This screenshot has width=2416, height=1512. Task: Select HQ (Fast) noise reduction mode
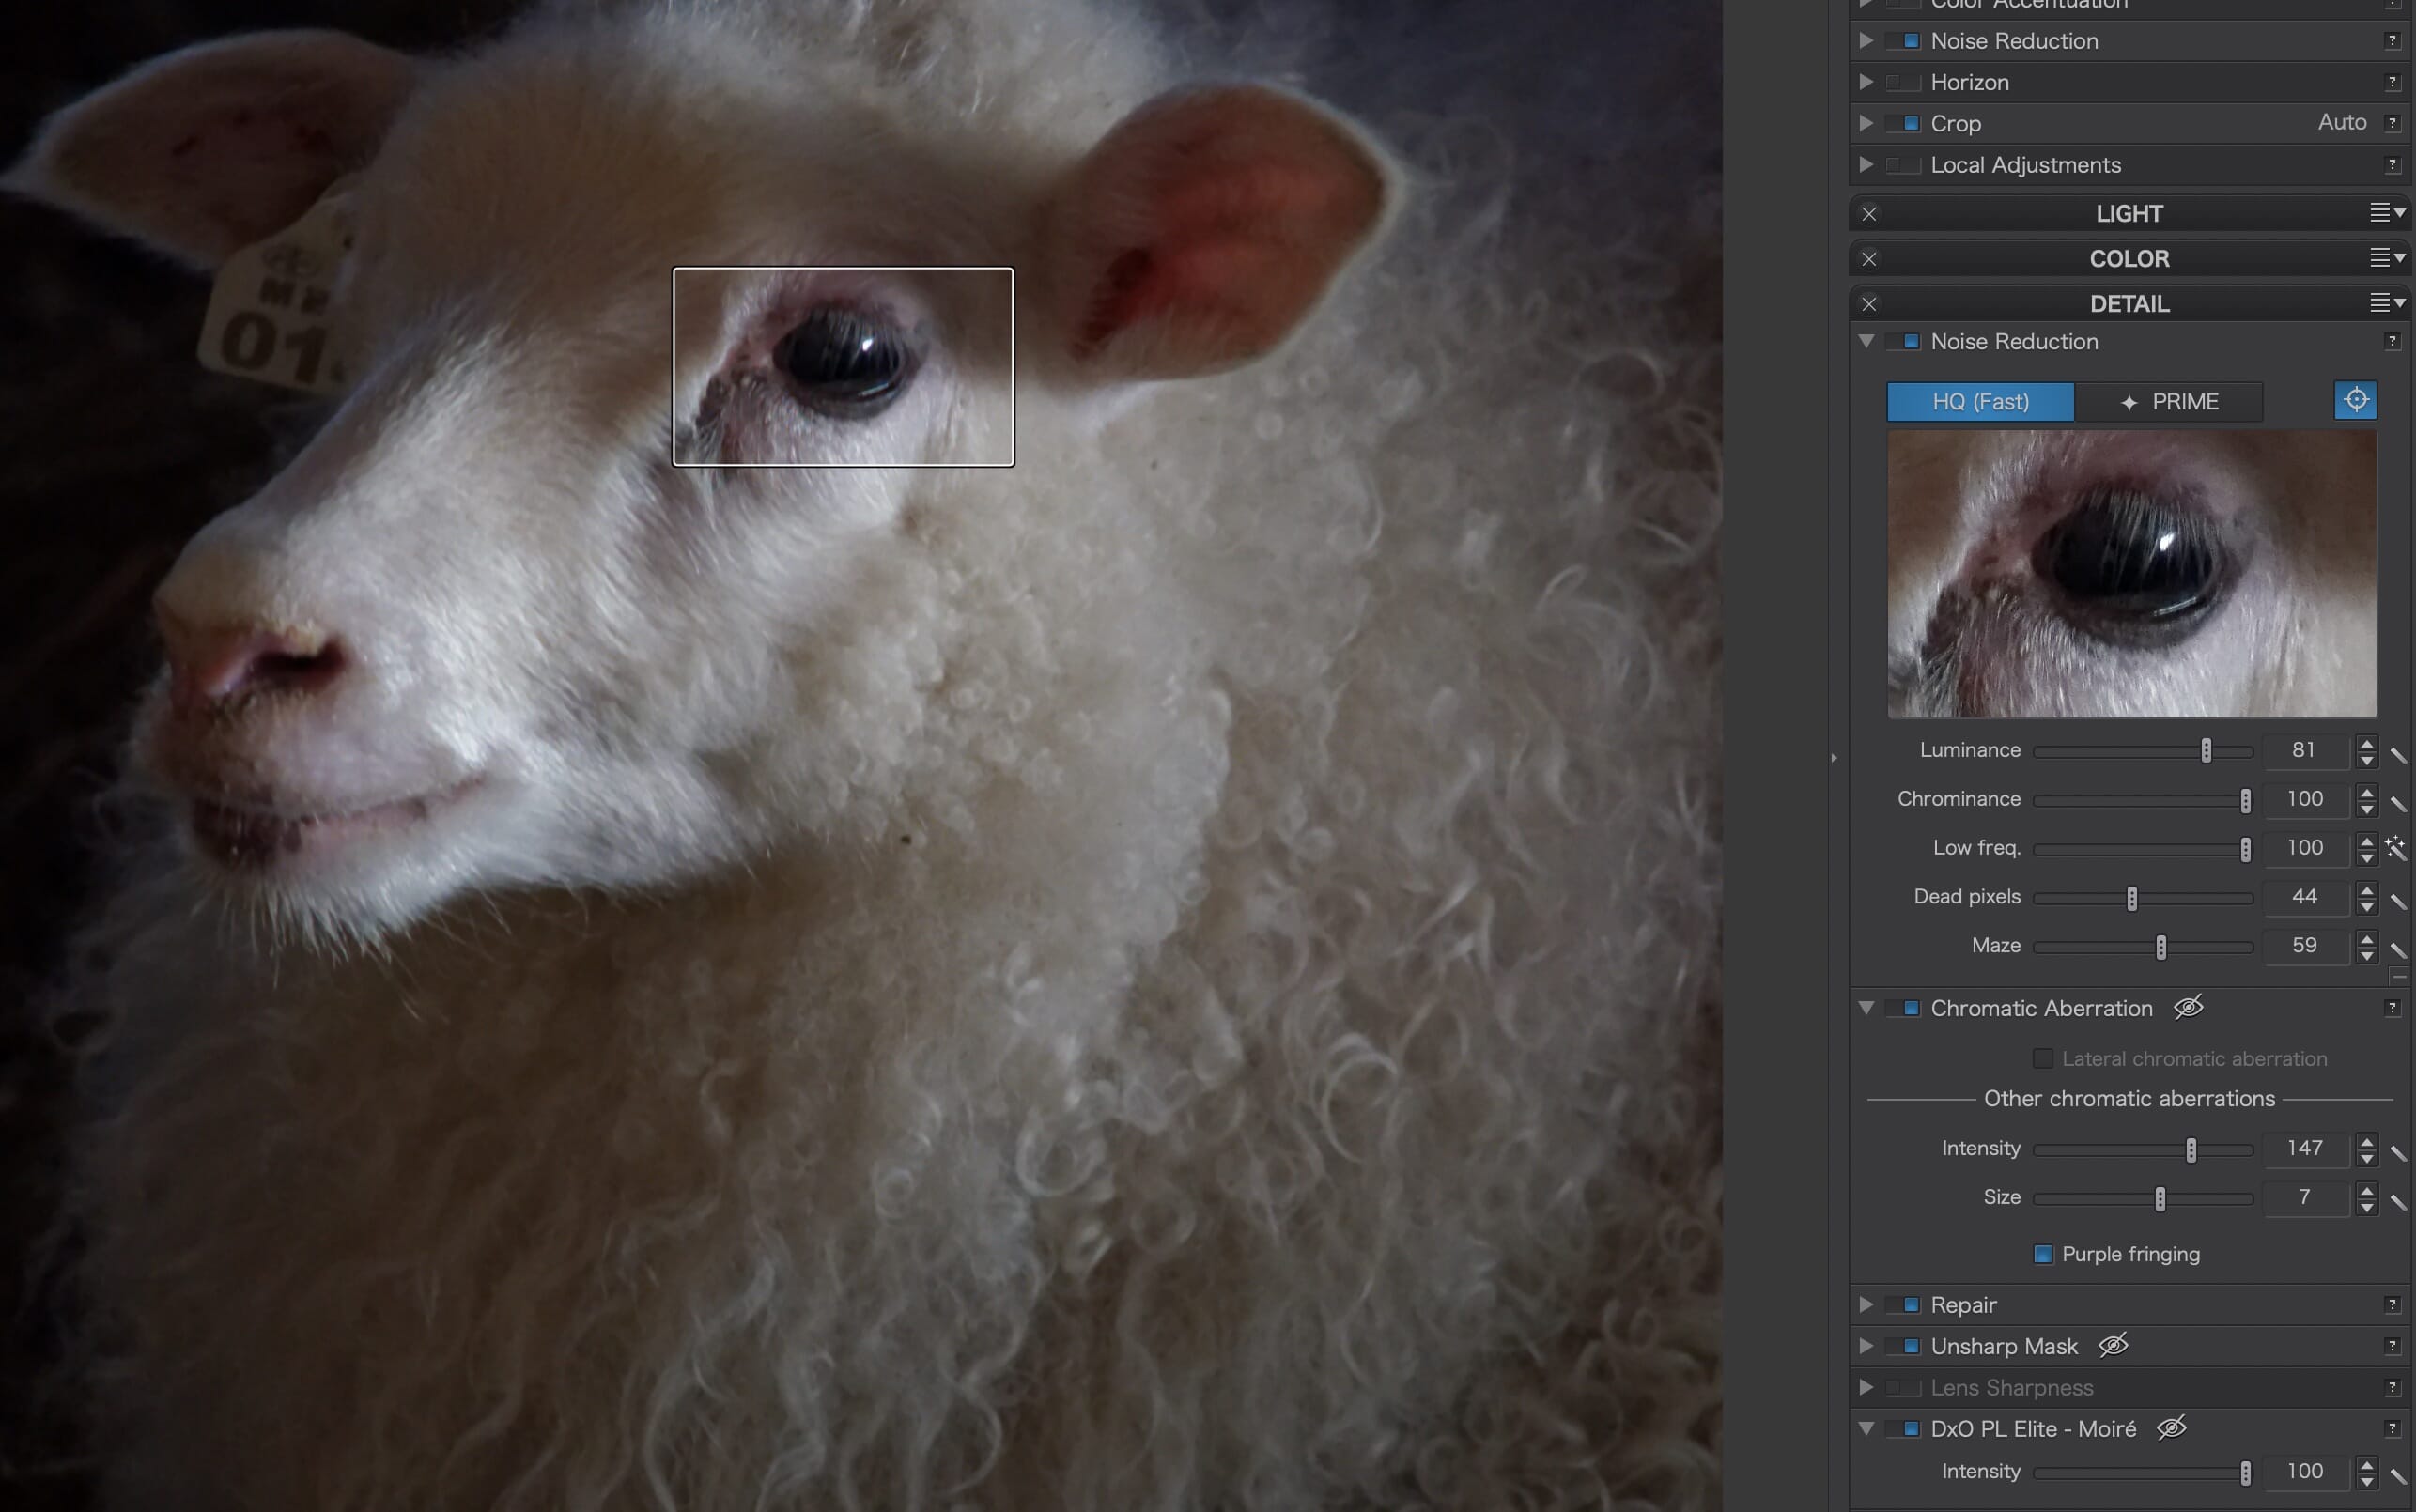point(1980,401)
